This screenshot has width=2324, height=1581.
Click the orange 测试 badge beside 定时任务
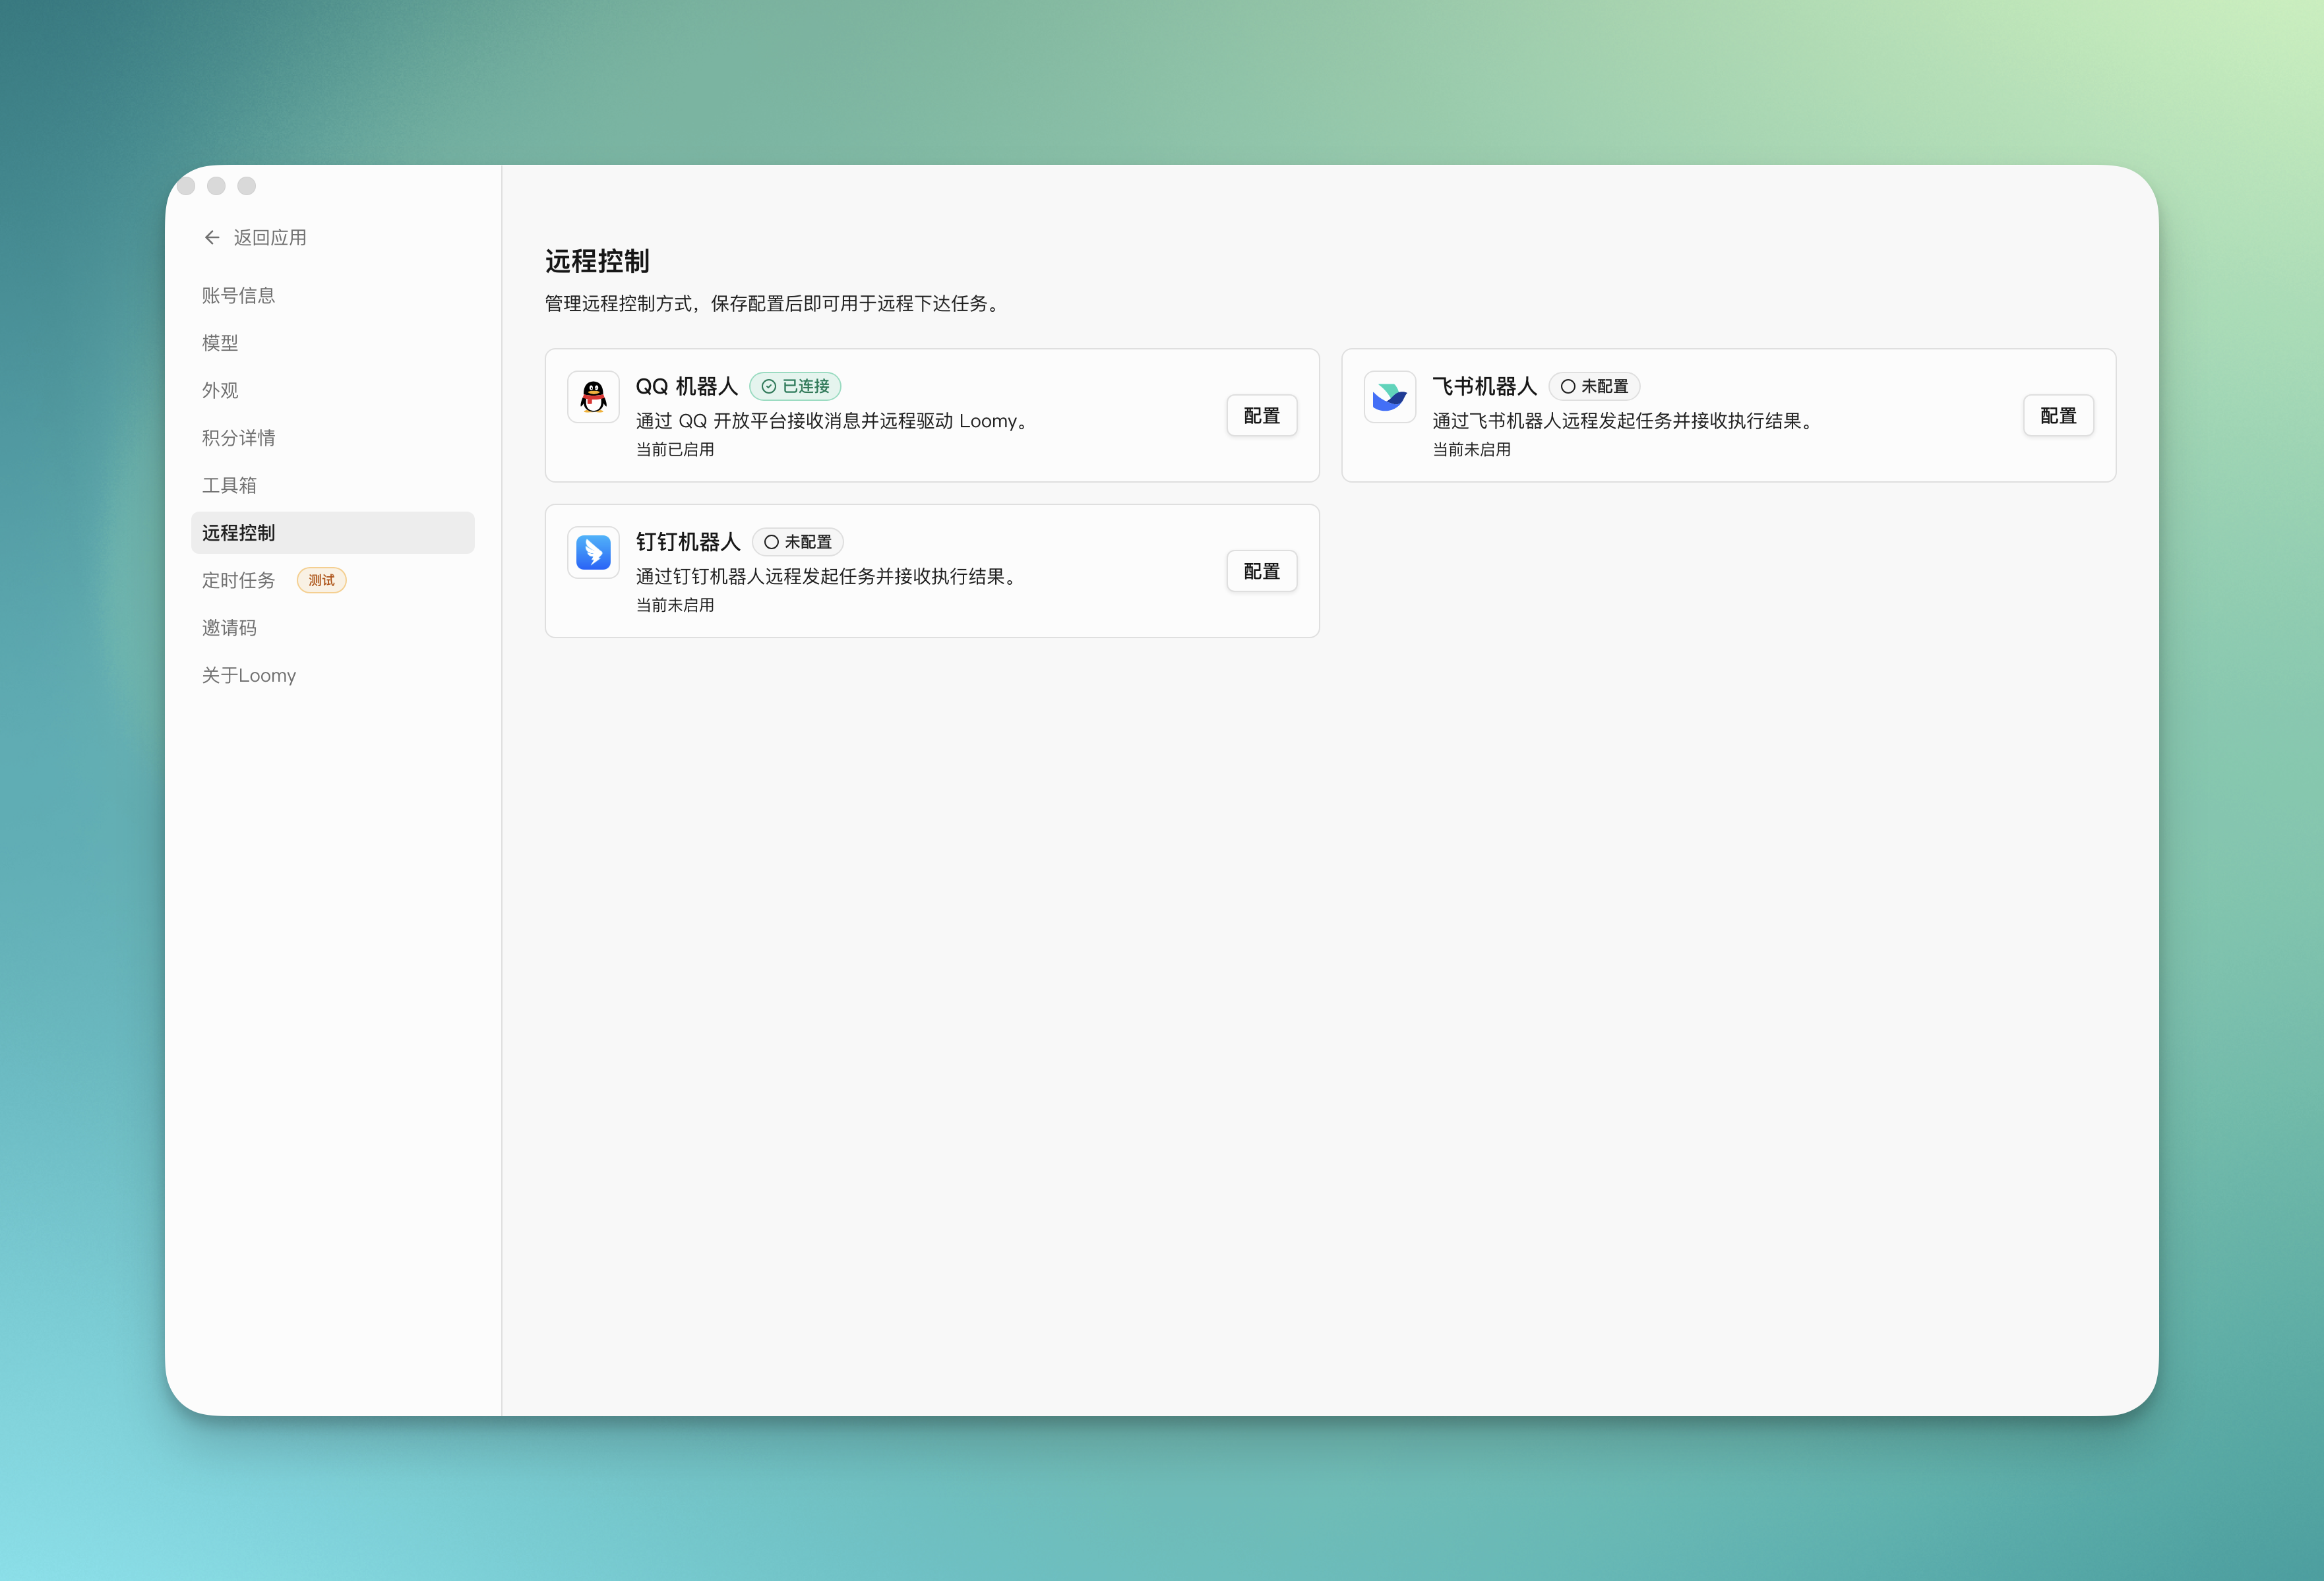click(x=321, y=580)
